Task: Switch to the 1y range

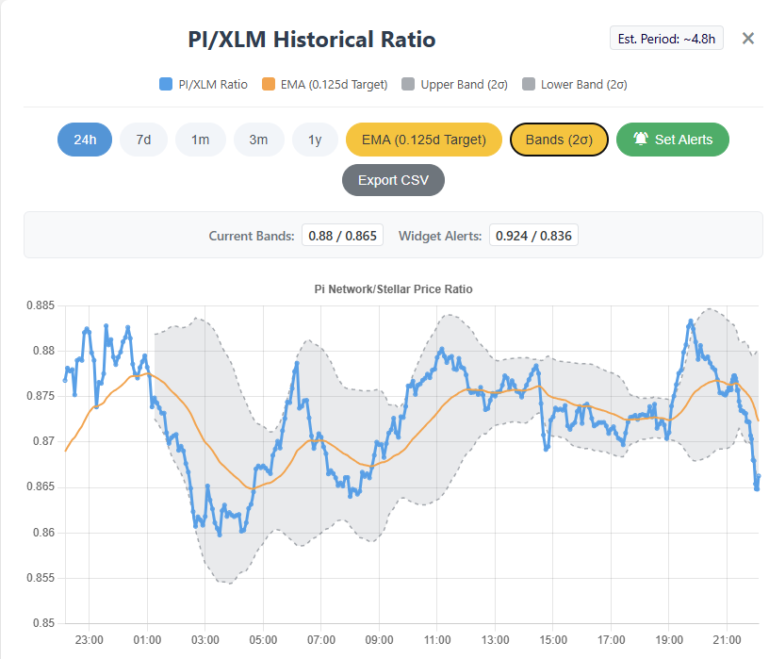Action: 315,139
